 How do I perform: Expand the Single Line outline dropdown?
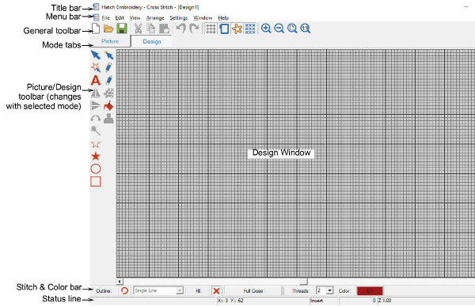coord(180,290)
